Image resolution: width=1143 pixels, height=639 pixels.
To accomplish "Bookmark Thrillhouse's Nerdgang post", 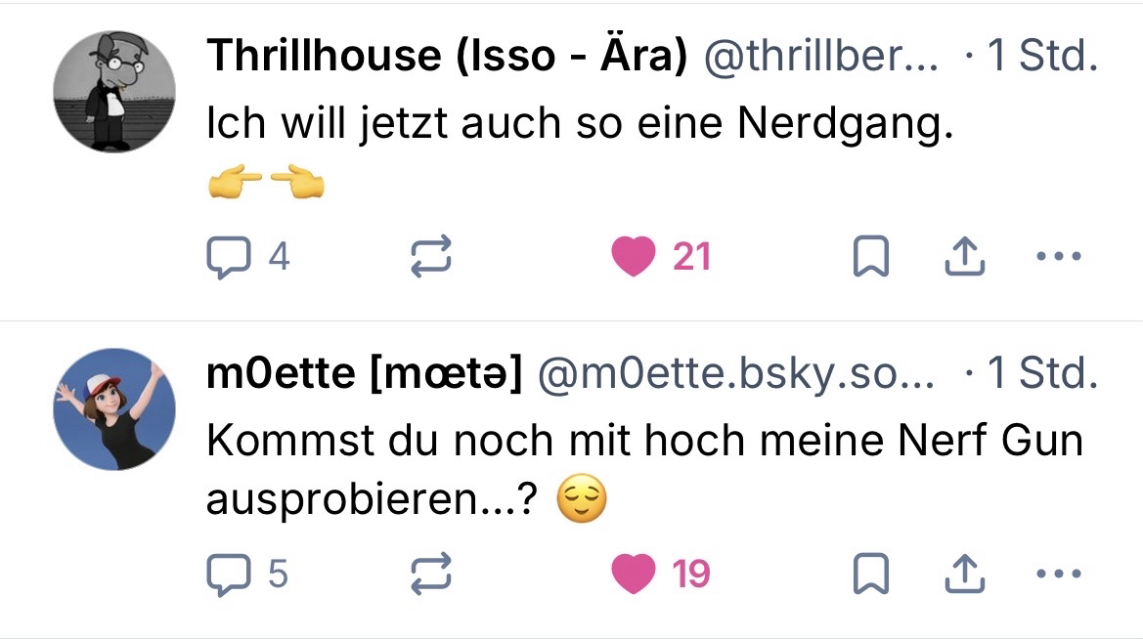I will point(870,257).
